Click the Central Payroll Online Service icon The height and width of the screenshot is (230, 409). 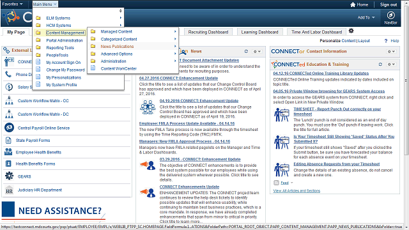click(9, 128)
